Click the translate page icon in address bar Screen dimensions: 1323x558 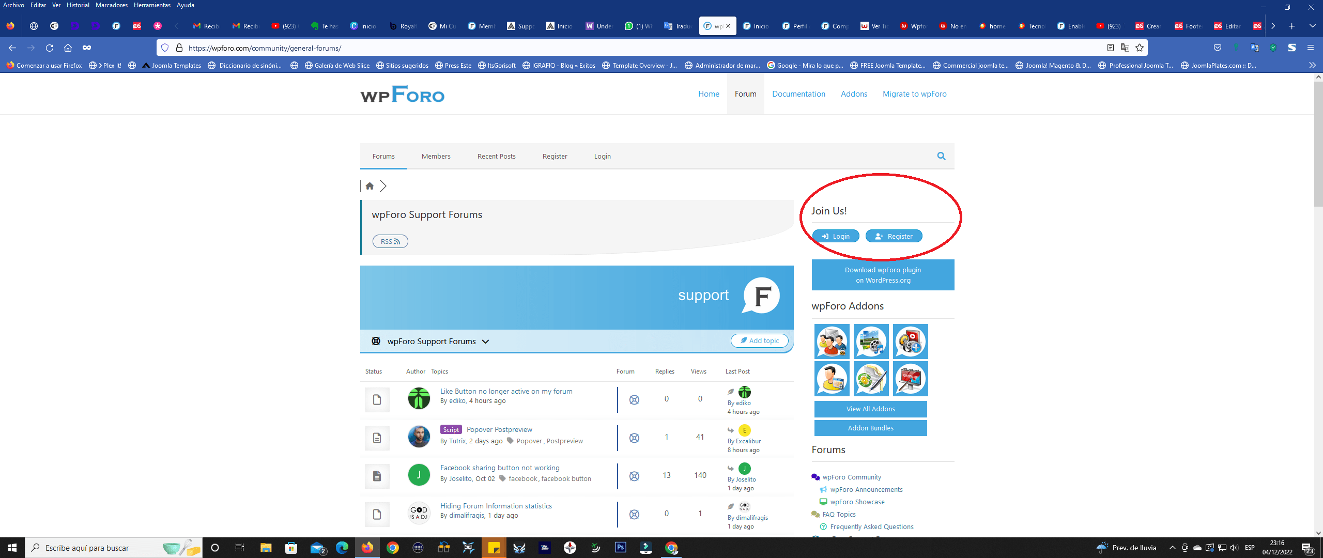1125,48
